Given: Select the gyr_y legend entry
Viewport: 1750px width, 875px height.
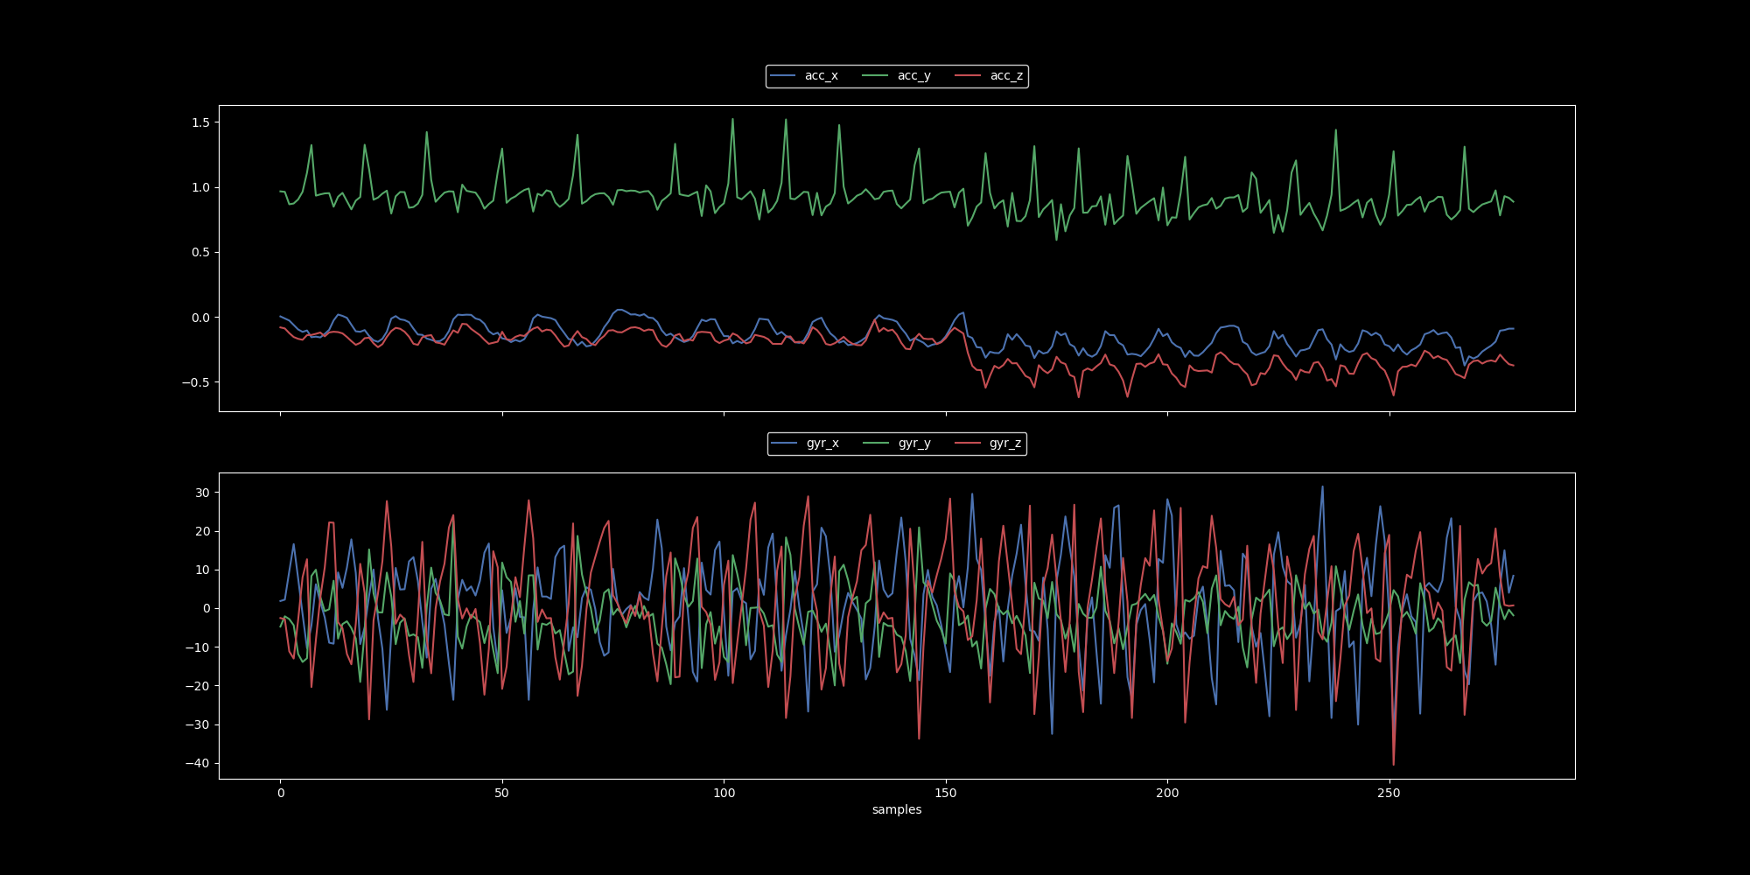Looking at the screenshot, I should (x=913, y=444).
